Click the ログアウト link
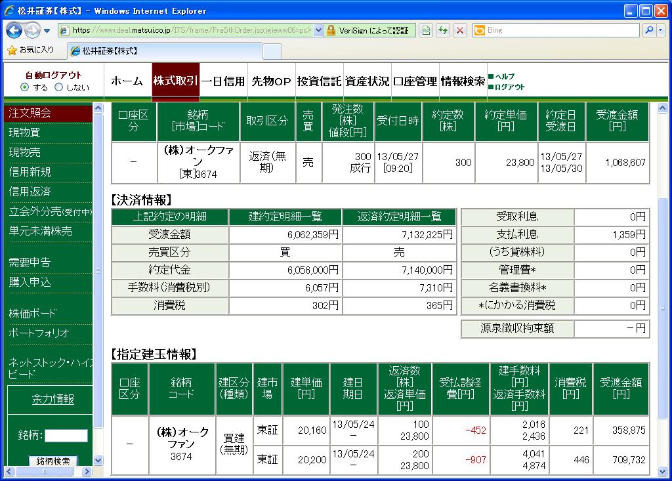Image resolution: width=672 pixels, height=481 pixels. tap(509, 87)
